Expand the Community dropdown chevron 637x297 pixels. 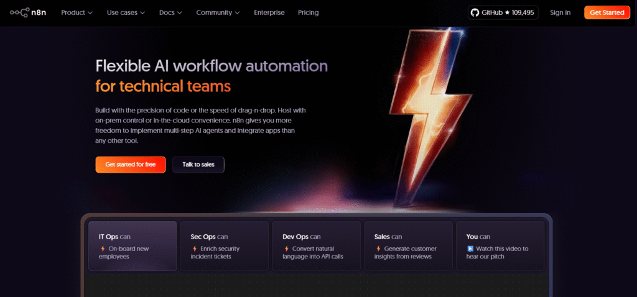point(237,13)
